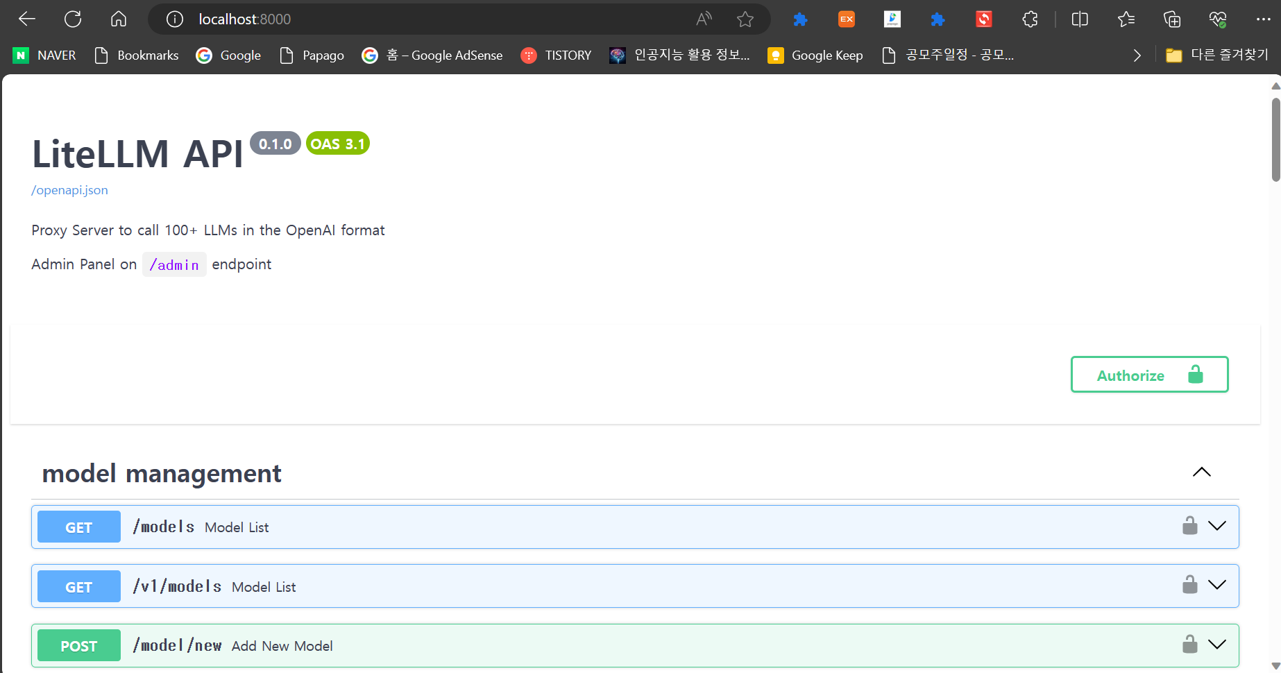Click the scrollbar down arrow
The height and width of the screenshot is (673, 1281).
click(x=1275, y=666)
